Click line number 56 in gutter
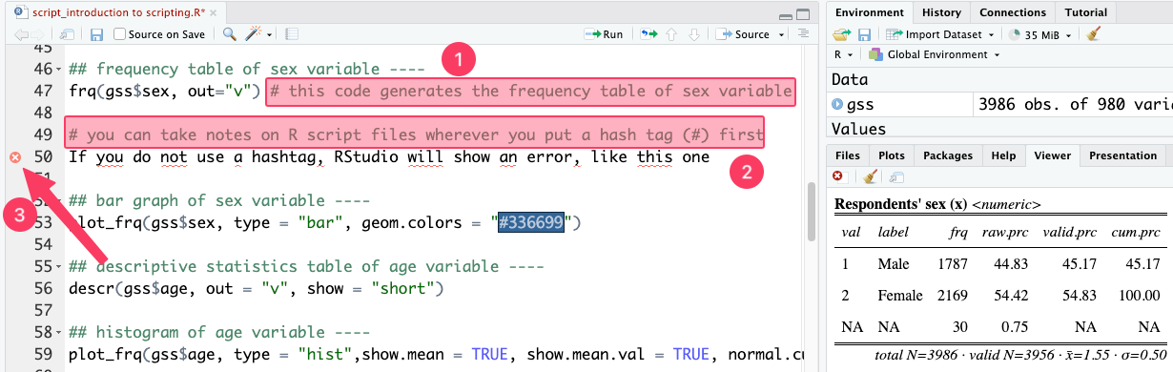The image size is (1173, 372). 42,288
